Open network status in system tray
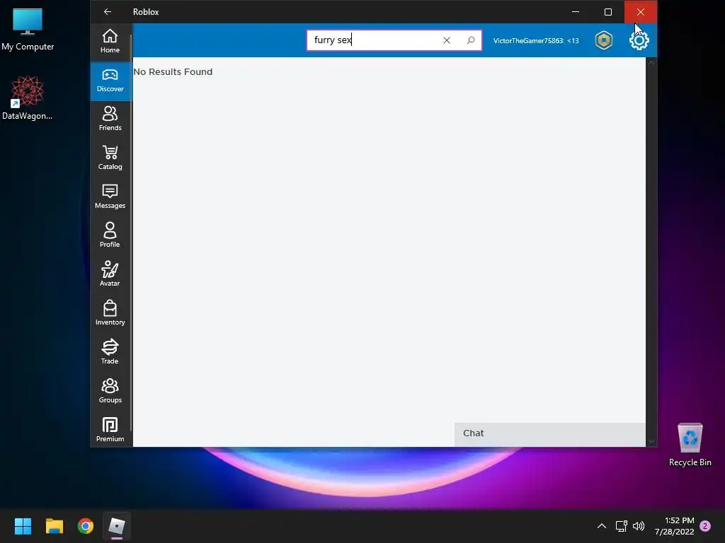 (621, 526)
